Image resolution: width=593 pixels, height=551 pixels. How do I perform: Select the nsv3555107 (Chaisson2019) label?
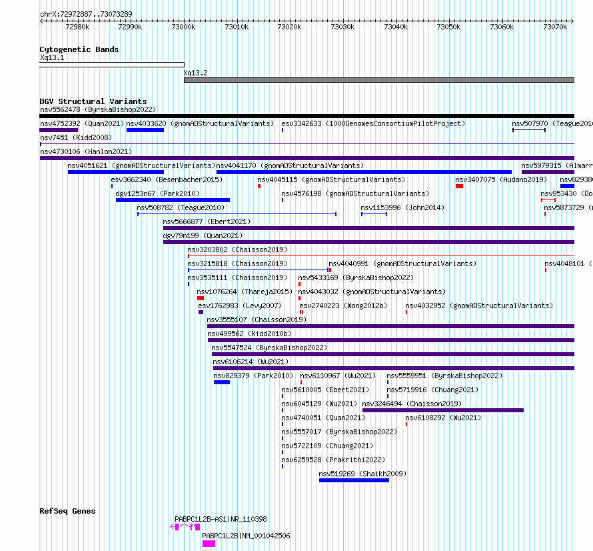(257, 320)
